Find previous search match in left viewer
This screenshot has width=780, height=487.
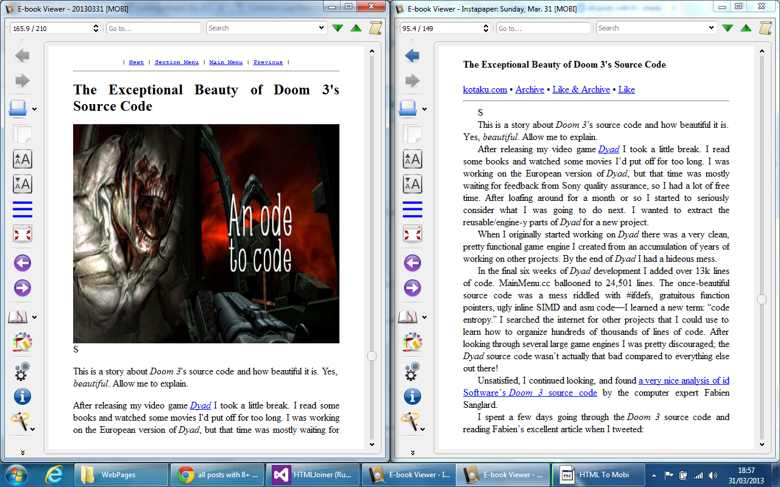(x=356, y=28)
